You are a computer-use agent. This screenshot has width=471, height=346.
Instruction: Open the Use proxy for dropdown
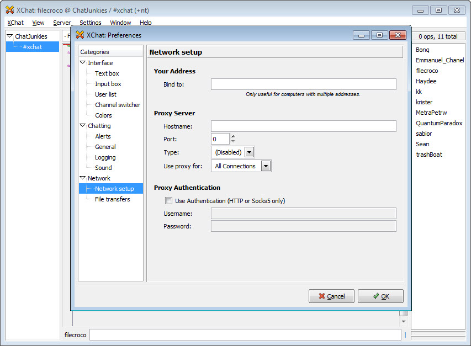tap(266, 166)
